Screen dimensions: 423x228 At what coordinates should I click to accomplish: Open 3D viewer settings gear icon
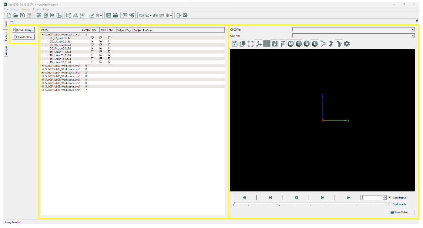[x=347, y=44]
